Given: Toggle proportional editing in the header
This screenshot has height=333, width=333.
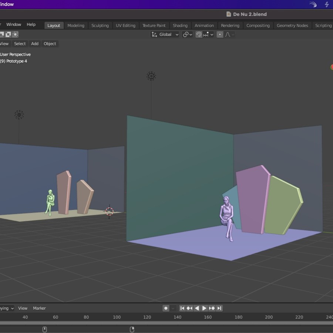Looking at the screenshot, I should [220, 34].
